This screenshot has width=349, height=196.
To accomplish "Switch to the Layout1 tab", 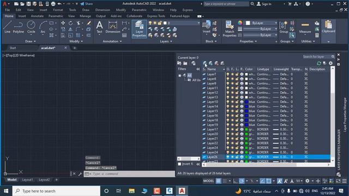I will 27,180.
